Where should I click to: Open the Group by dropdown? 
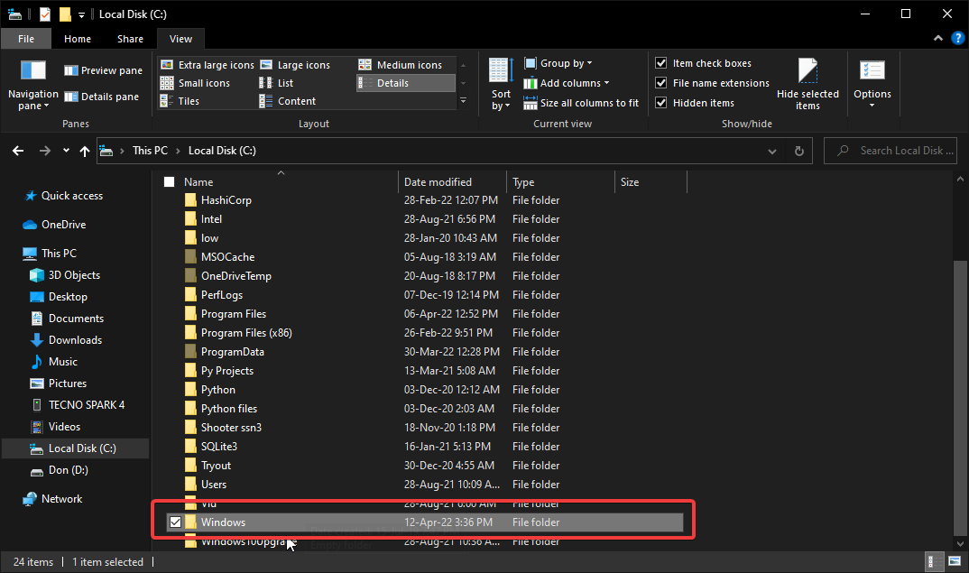pyautogui.click(x=558, y=63)
